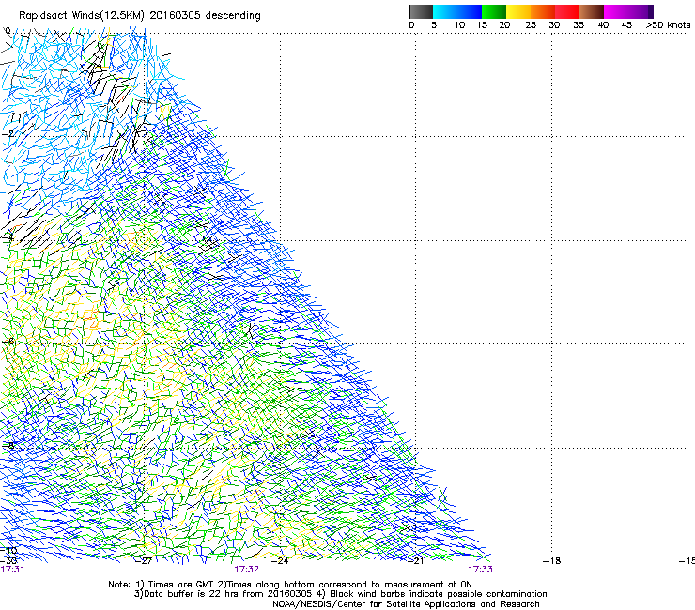The height and width of the screenshot is (610, 695).
Task: Click the '25' legend scale label
Action: click(531, 25)
